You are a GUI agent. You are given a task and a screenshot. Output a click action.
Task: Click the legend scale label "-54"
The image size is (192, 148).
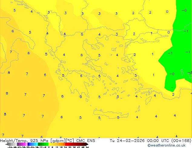pos(10,147)
